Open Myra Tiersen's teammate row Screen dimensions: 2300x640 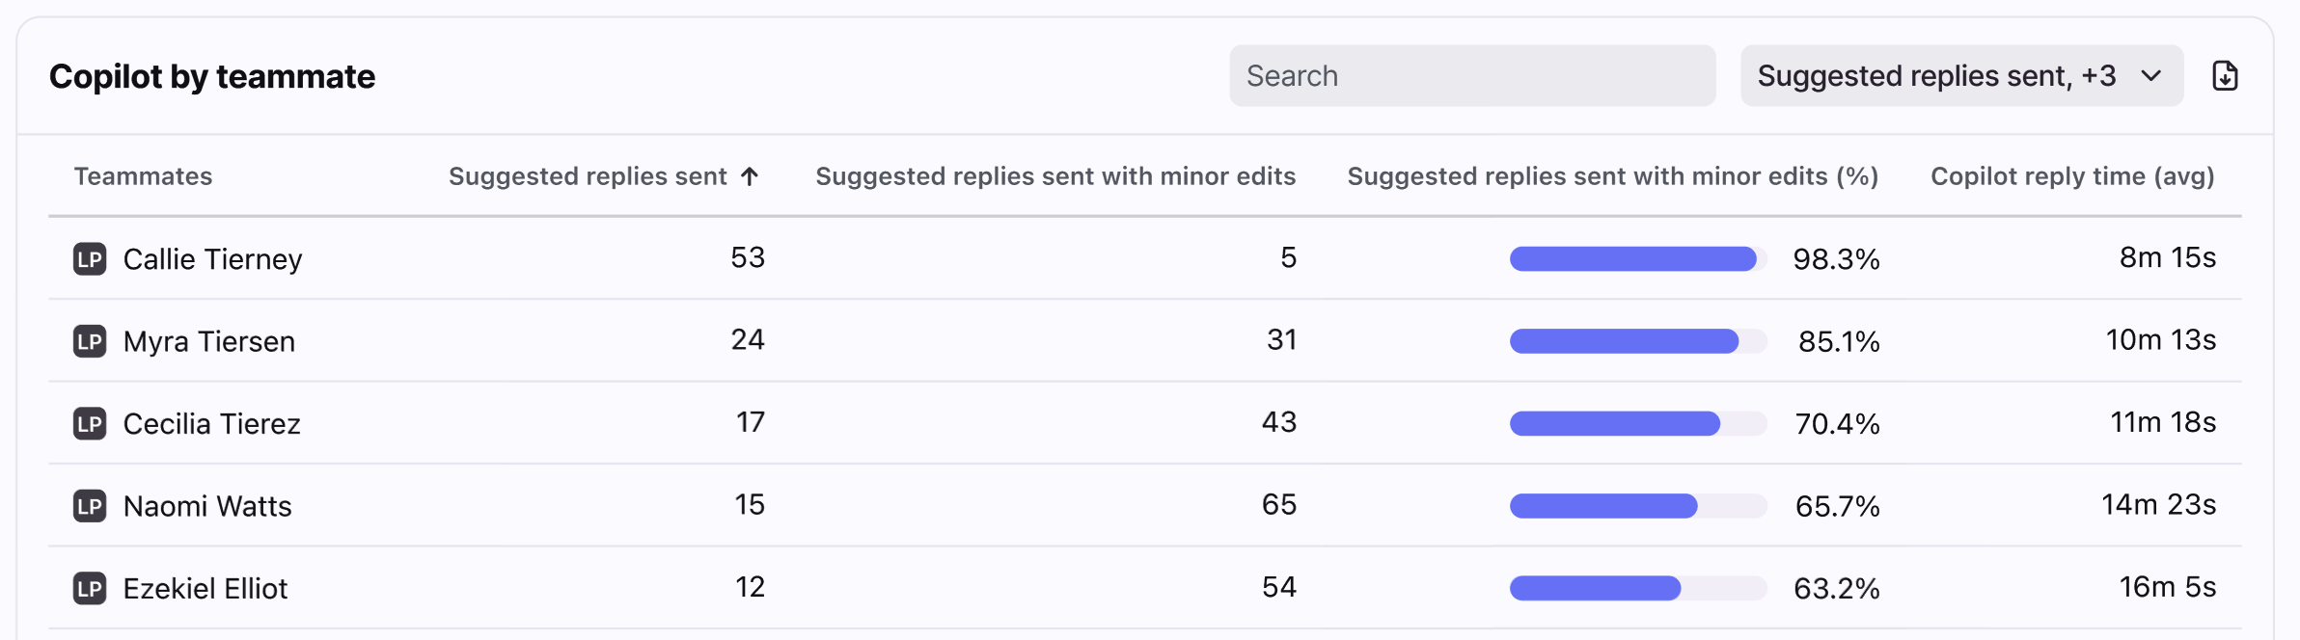[208, 341]
